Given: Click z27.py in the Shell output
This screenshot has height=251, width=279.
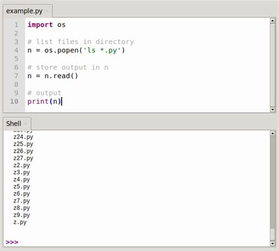Looking at the screenshot, I should 23,158.
